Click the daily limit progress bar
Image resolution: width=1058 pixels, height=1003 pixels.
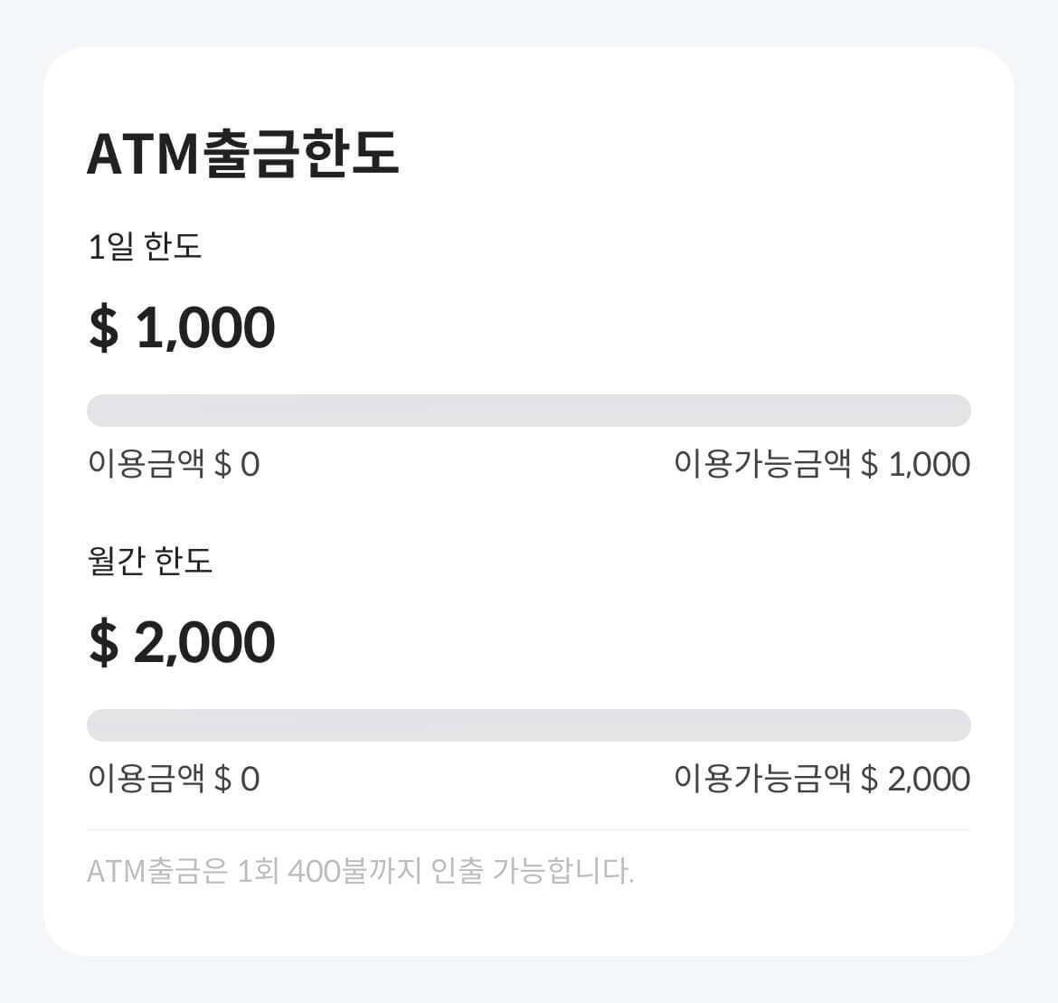[x=528, y=410]
